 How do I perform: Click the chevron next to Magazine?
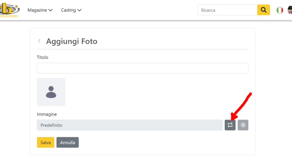(x=50, y=10)
